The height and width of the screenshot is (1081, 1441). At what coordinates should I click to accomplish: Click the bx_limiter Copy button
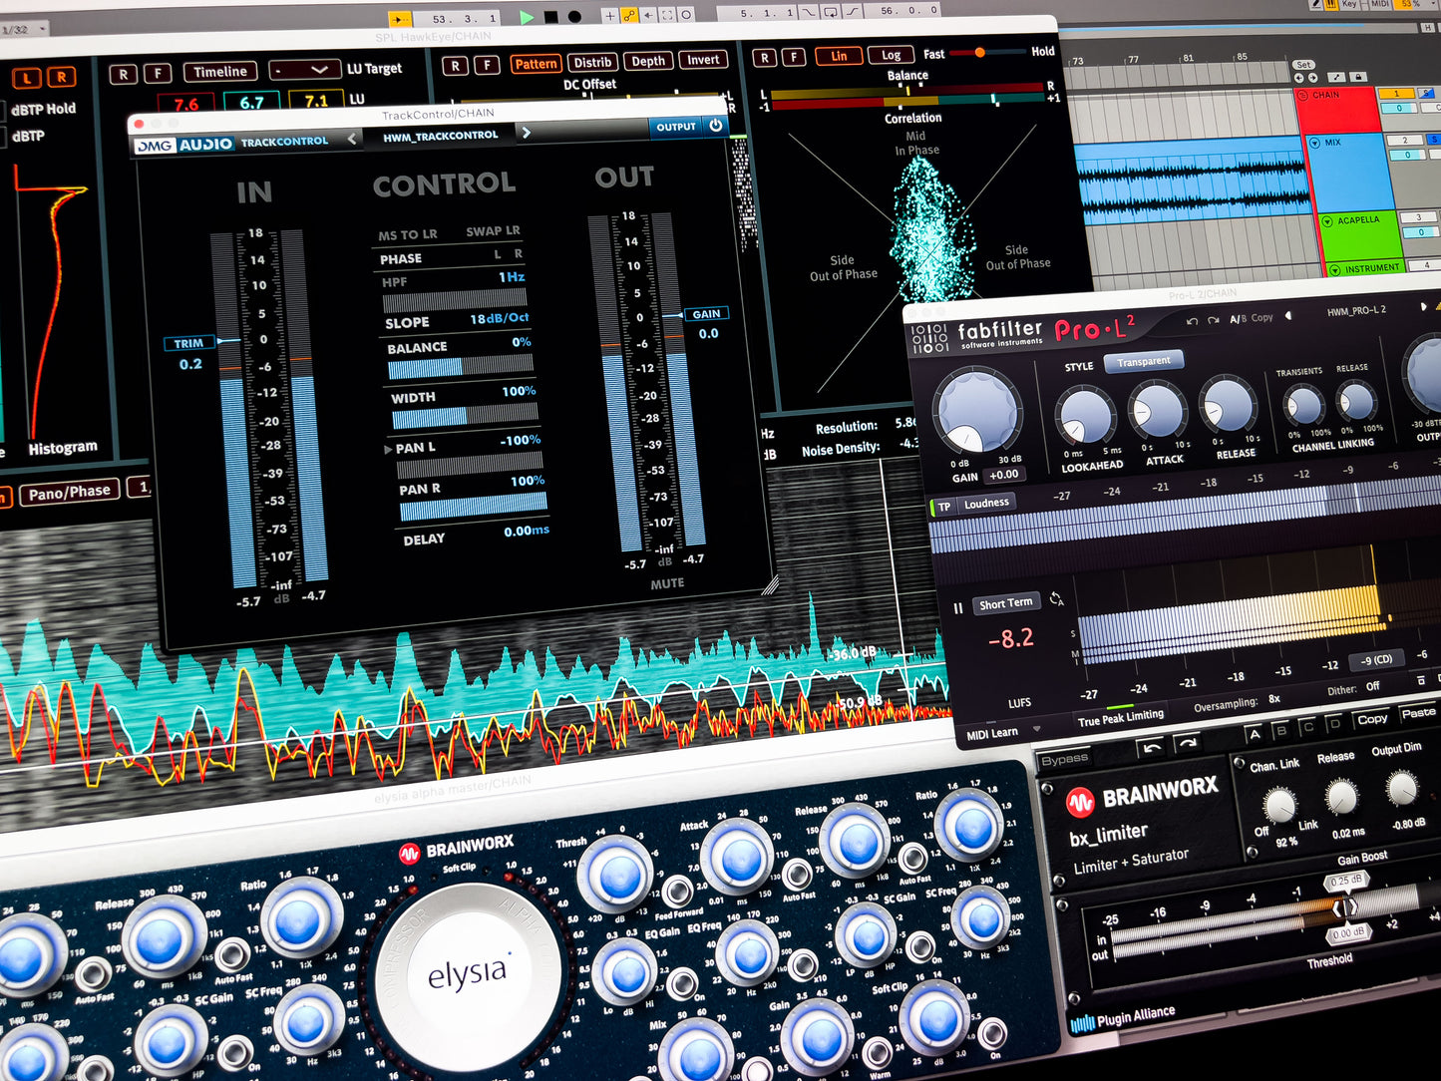click(1372, 719)
